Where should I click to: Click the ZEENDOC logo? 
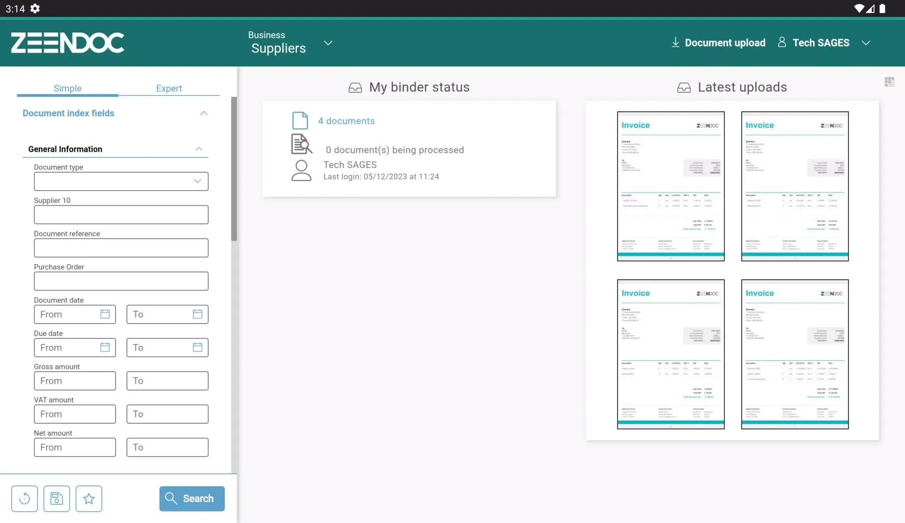pyautogui.click(x=67, y=43)
